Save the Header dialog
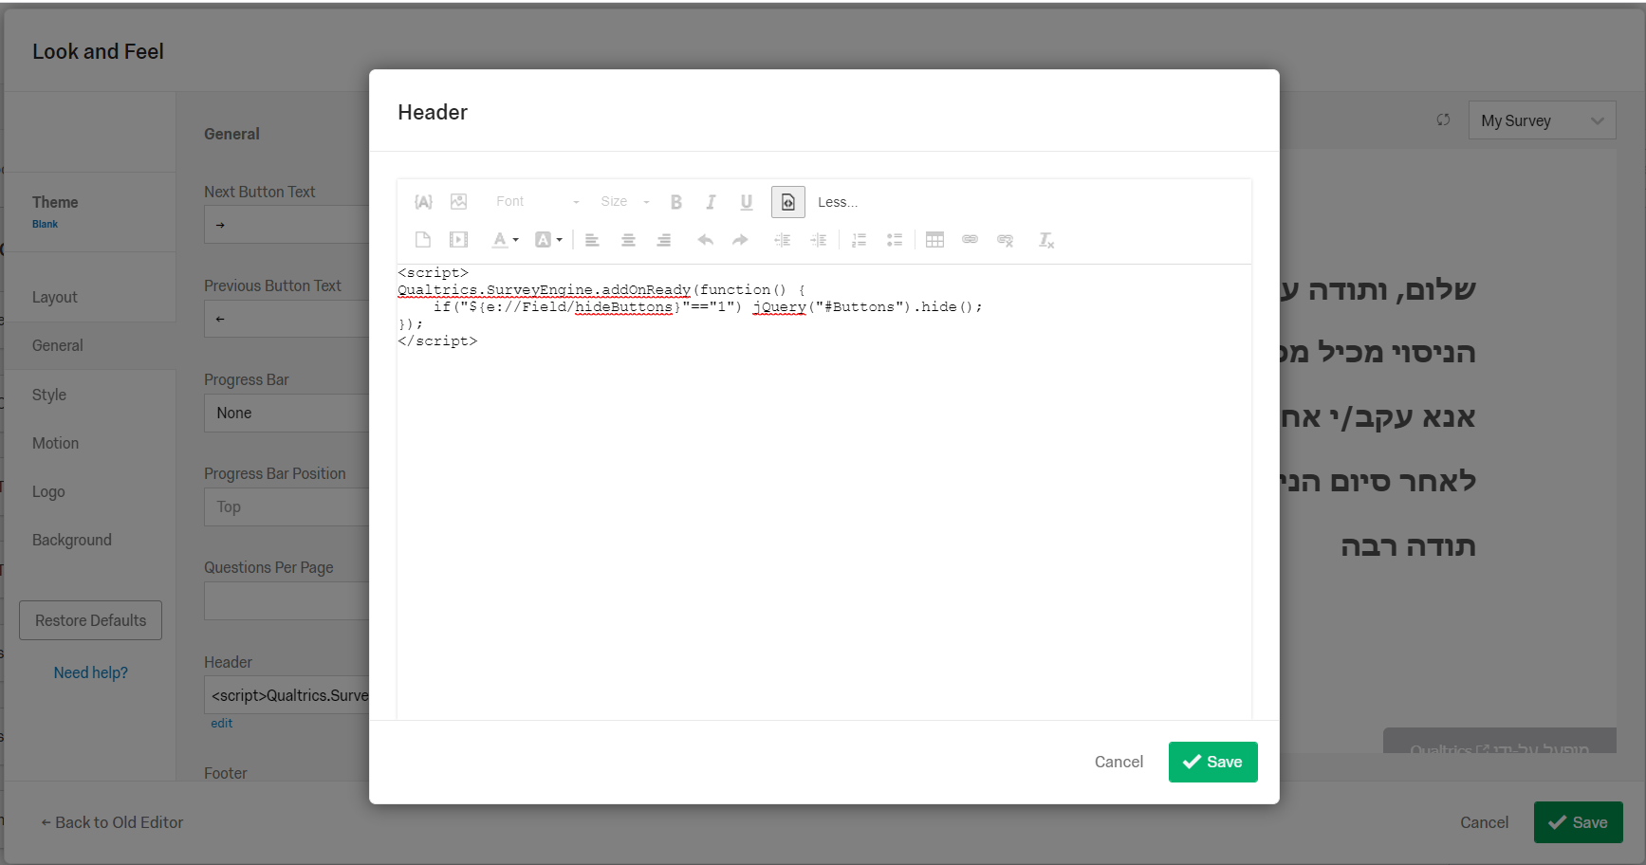 coord(1212,762)
